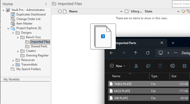Sort by the State column
Viewport: 190px width, 104px height.
tap(149, 11)
